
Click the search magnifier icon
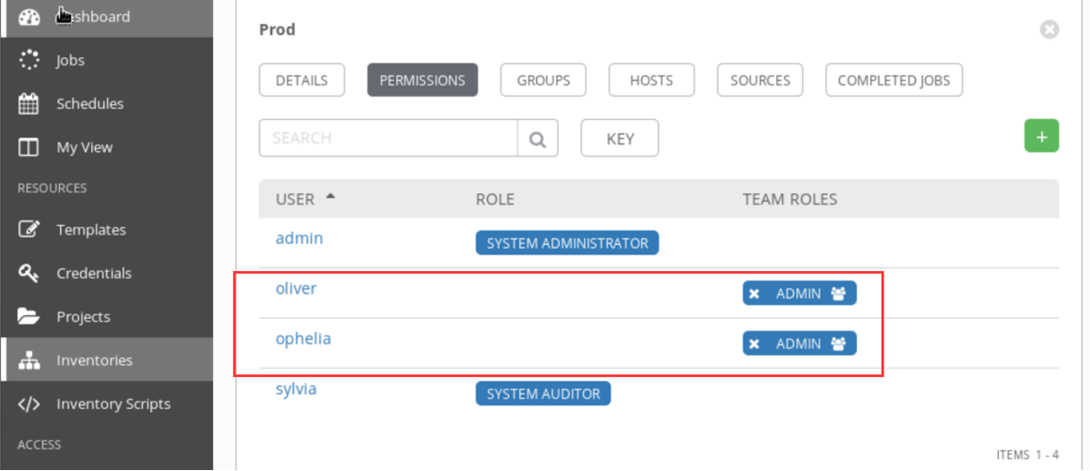tap(537, 138)
